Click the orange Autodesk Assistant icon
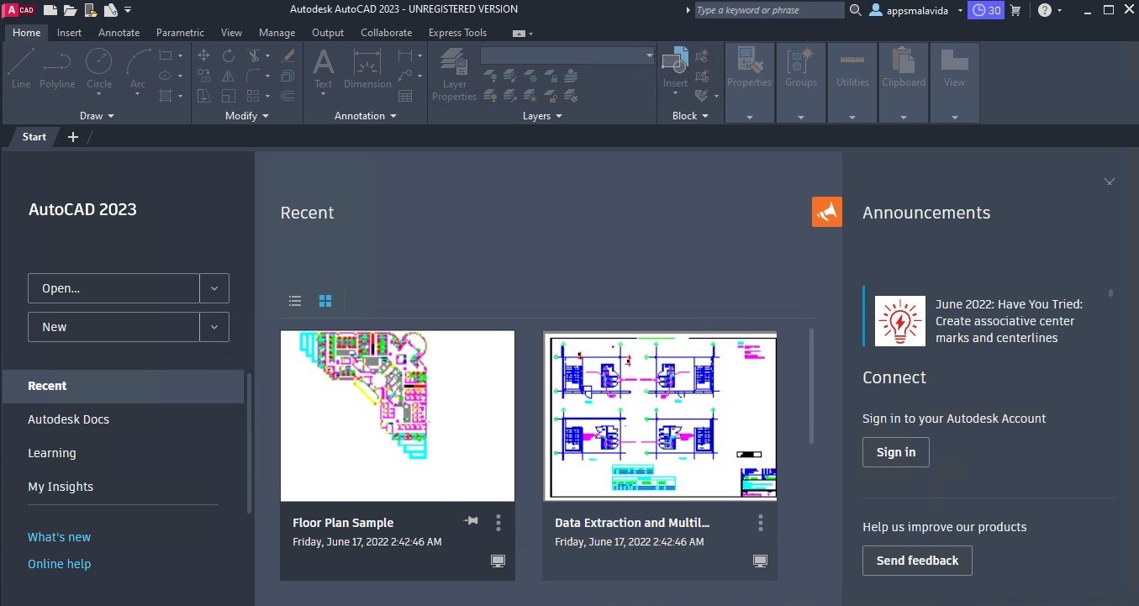The image size is (1139, 606). point(827,212)
